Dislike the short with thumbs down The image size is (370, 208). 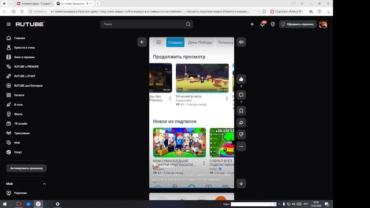pyautogui.click(x=241, y=135)
